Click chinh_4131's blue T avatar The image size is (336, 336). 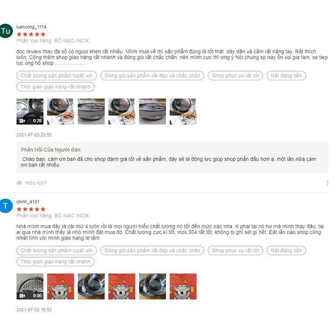click(x=6, y=206)
